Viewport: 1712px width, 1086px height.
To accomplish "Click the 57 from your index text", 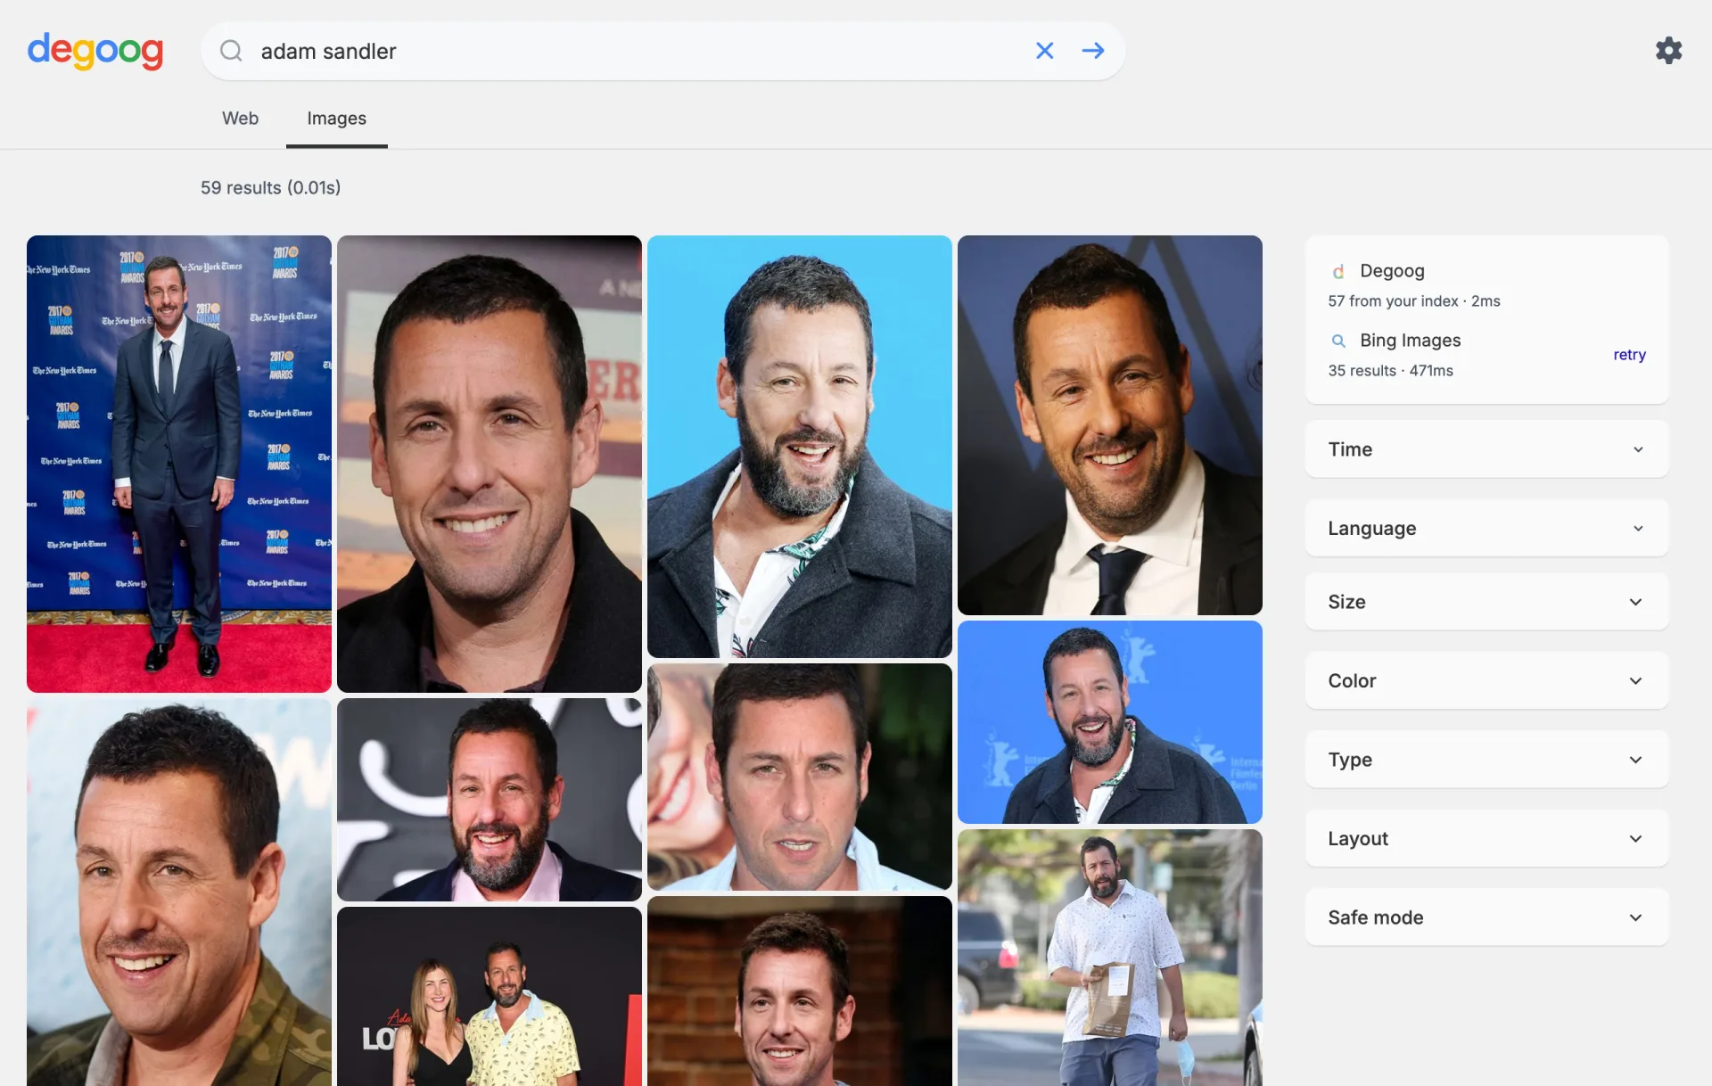I will (x=1413, y=301).
